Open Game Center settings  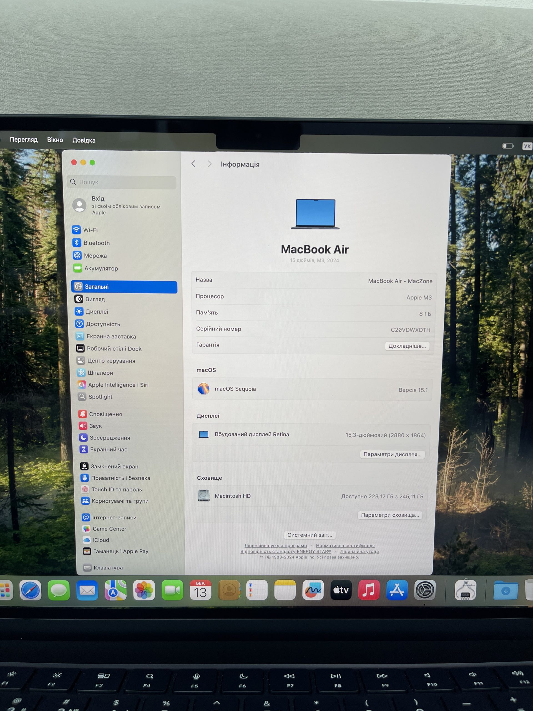[x=105, y=529]
